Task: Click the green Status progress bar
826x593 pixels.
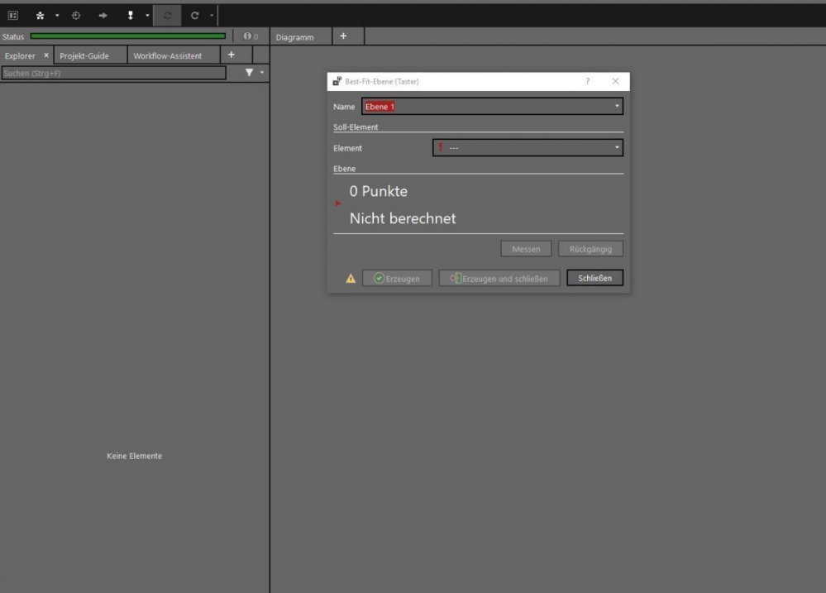Action: [x=128, y=36]
